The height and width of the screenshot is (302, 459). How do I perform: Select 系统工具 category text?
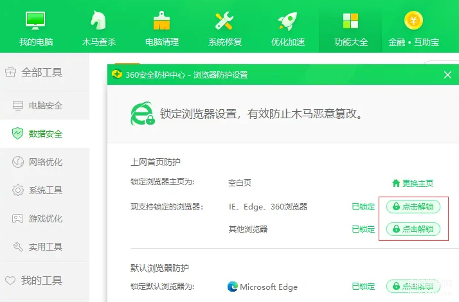46,190
